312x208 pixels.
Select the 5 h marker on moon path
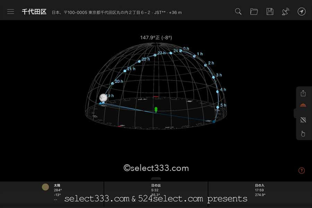point(218,107)
